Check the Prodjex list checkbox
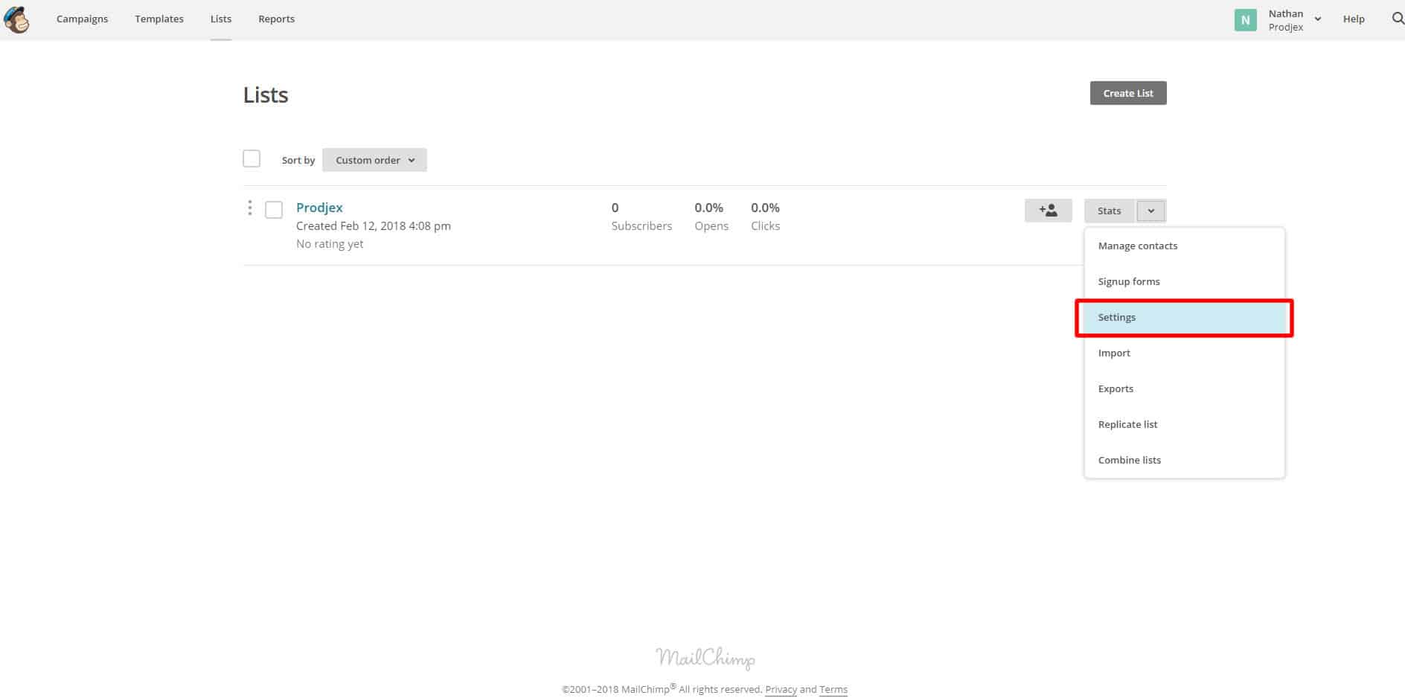The width and height of the screenshot is (1405, 698). click(x=274, y=210)
